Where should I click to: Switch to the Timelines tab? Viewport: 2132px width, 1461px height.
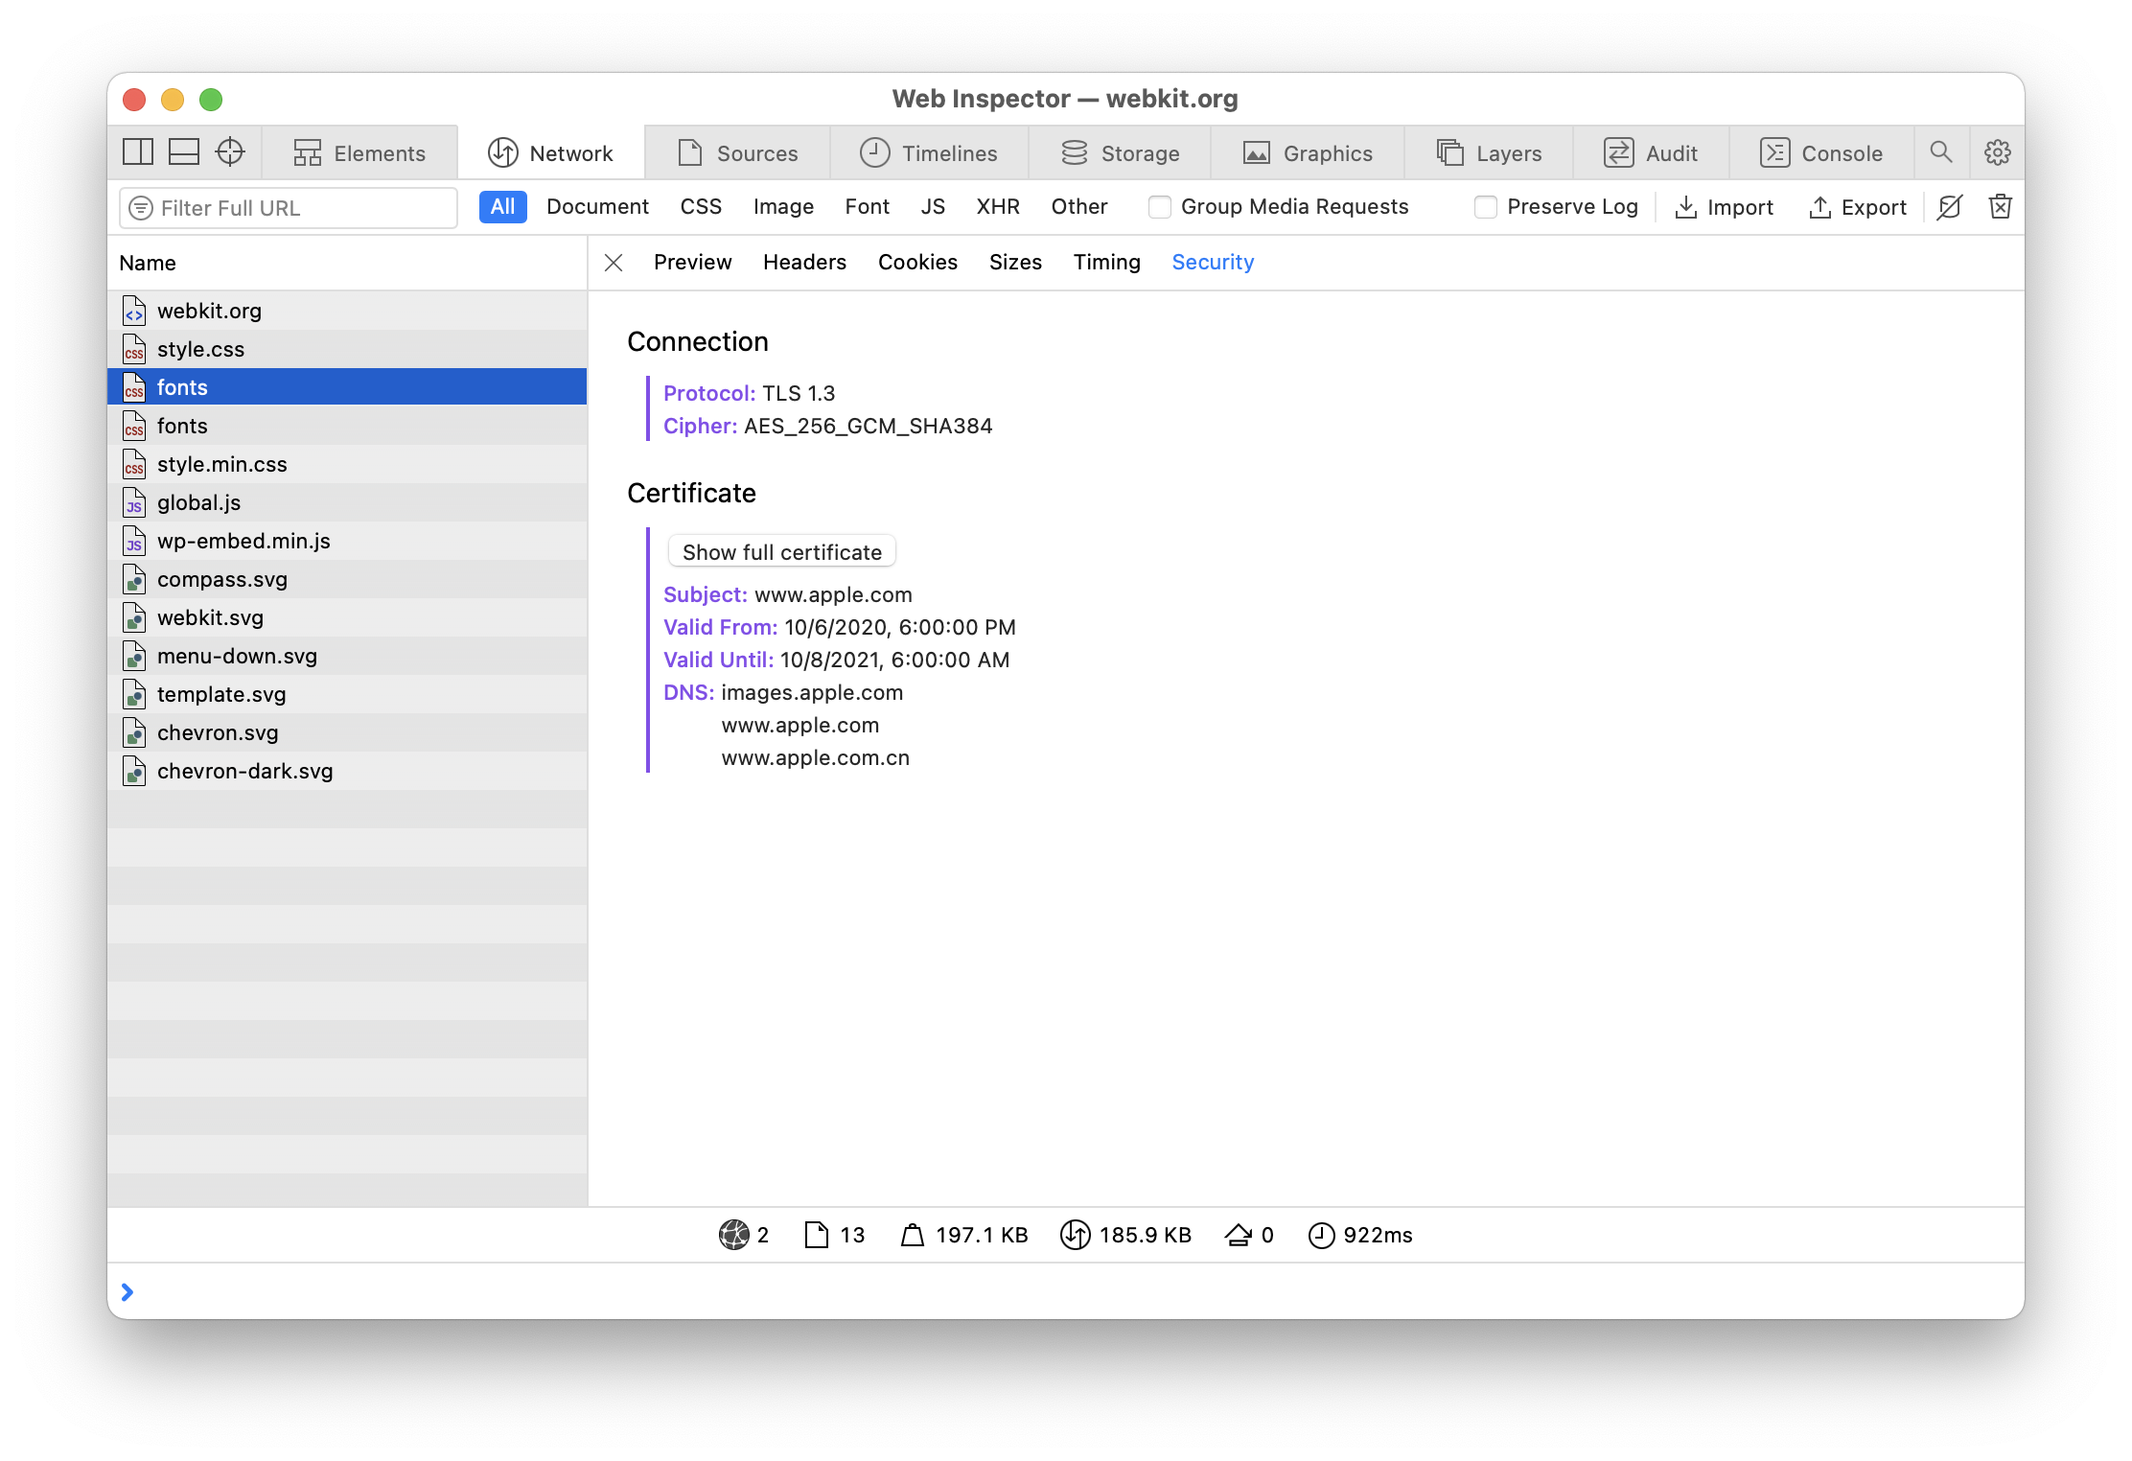point(929,153)
